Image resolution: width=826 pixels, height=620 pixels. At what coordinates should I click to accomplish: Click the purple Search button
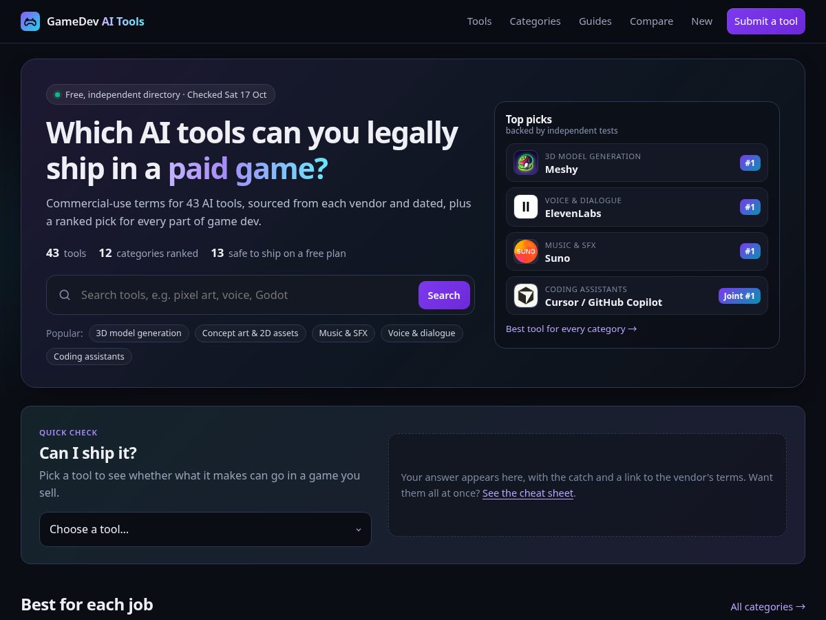(444, 295)
